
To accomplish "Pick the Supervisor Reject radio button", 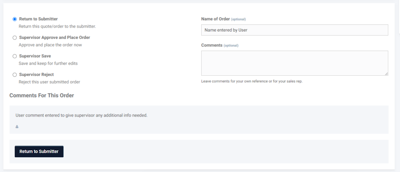I will [x=15, y=74].
